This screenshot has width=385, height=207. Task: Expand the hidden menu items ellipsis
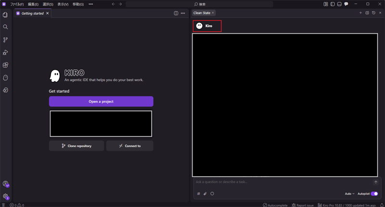(x=90, y=4)
